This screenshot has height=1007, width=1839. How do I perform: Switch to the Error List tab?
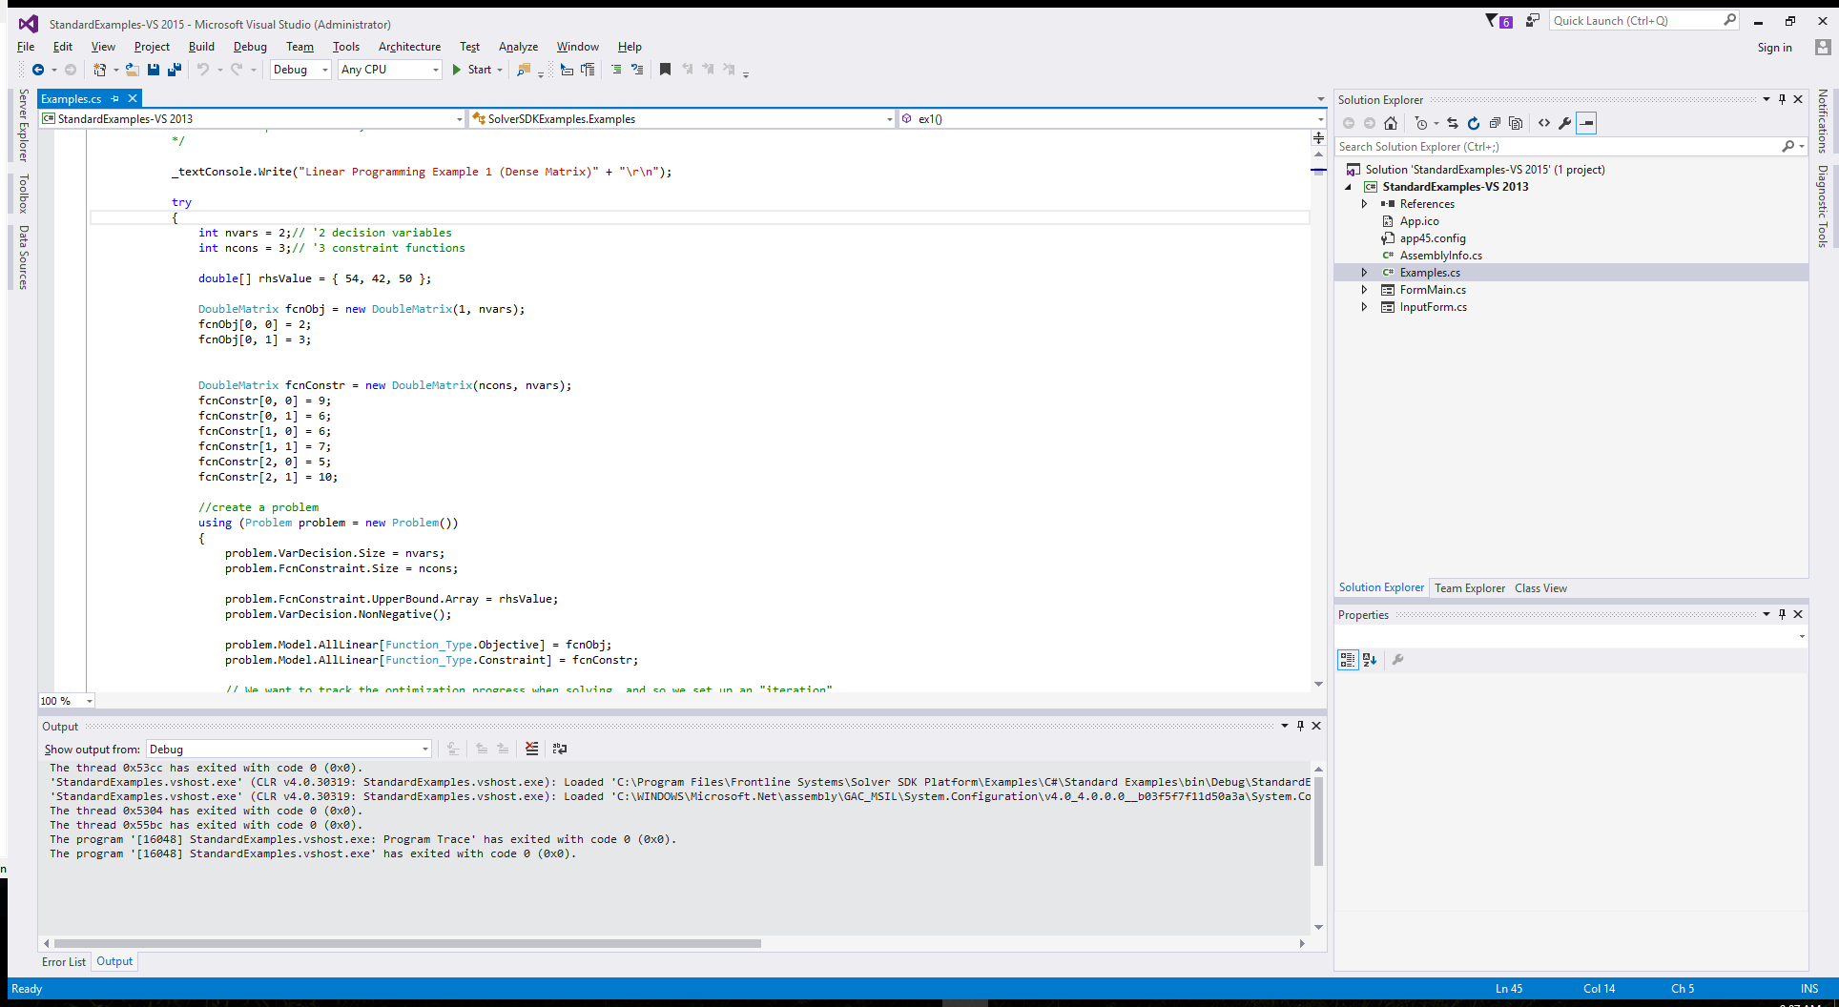click(63, 962)
